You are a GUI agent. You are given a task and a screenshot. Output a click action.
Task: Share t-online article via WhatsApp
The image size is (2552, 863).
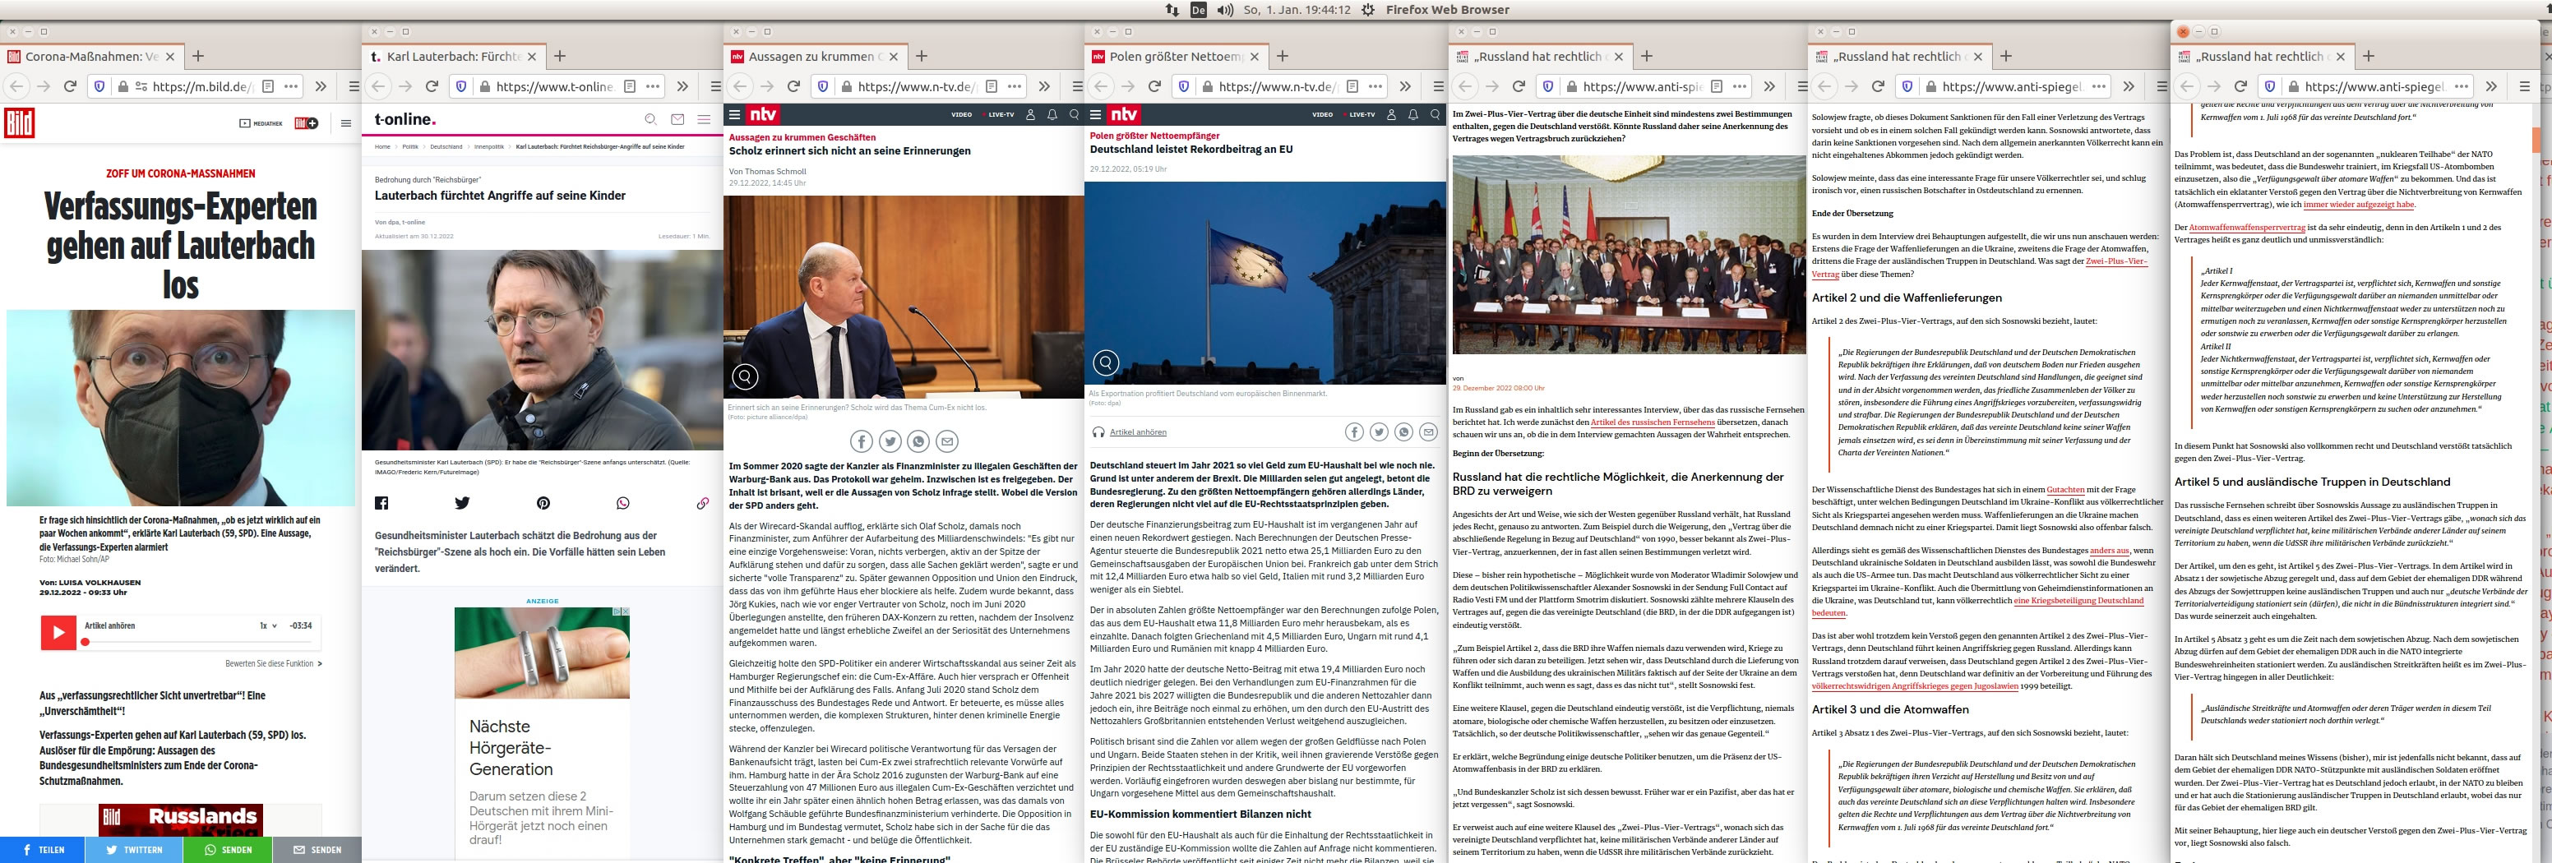(x=623, y=503)
